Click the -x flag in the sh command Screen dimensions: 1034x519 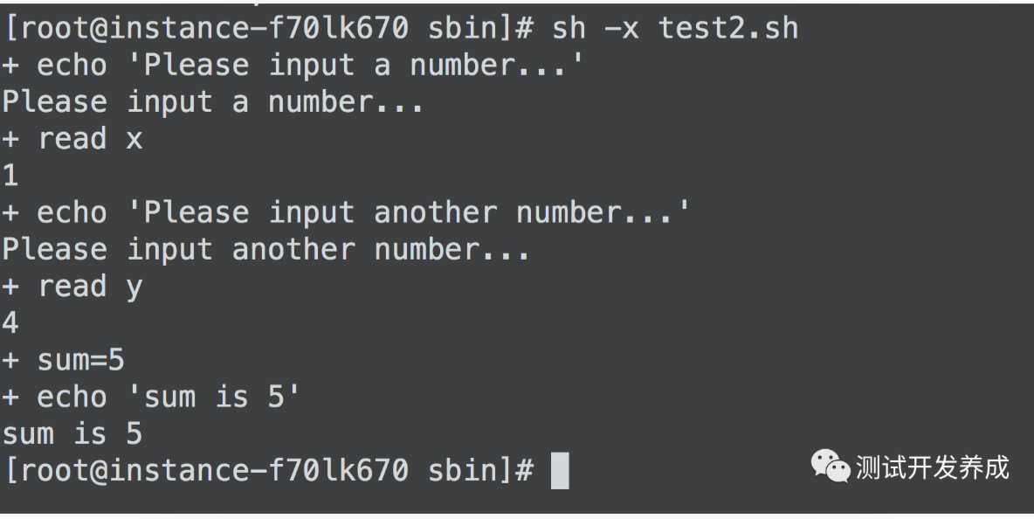pos(622,29)
